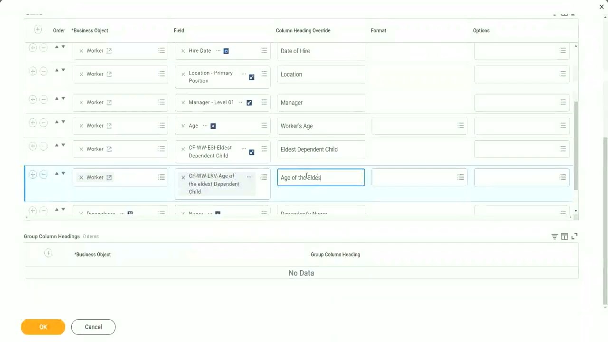Remove the highlighted CF-WW-LRV row
The height and width of the screenshot is (342, 608).
[43, 174]
